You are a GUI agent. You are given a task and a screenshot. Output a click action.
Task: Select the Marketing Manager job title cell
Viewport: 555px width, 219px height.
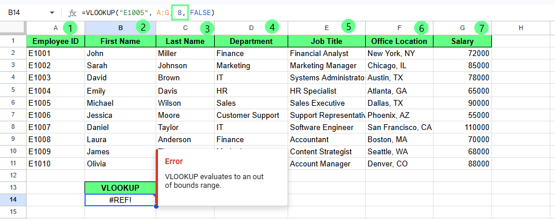[327, 65]
